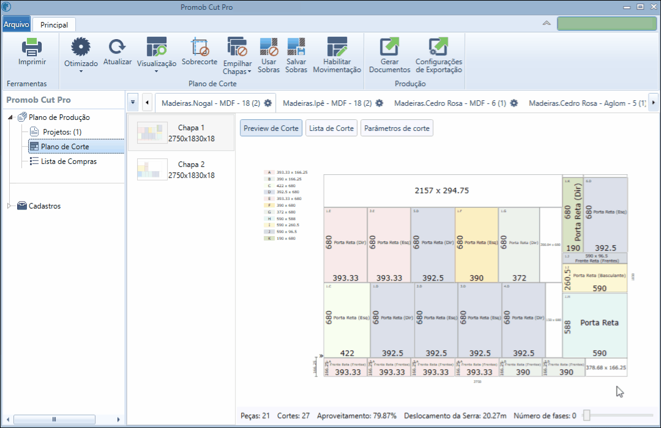This screenshot has height=428, width=661.
Task: Collapse the Plano de Produção tree node
Action: pos(10,117)
